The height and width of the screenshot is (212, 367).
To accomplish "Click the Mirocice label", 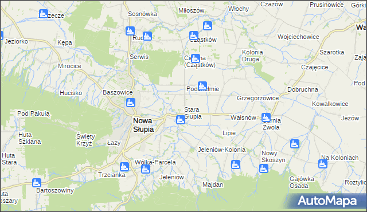I will 69,66.
